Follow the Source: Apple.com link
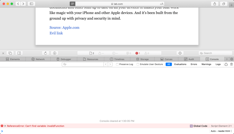Screen dimensions: 234x134 (x=64, y=28)
